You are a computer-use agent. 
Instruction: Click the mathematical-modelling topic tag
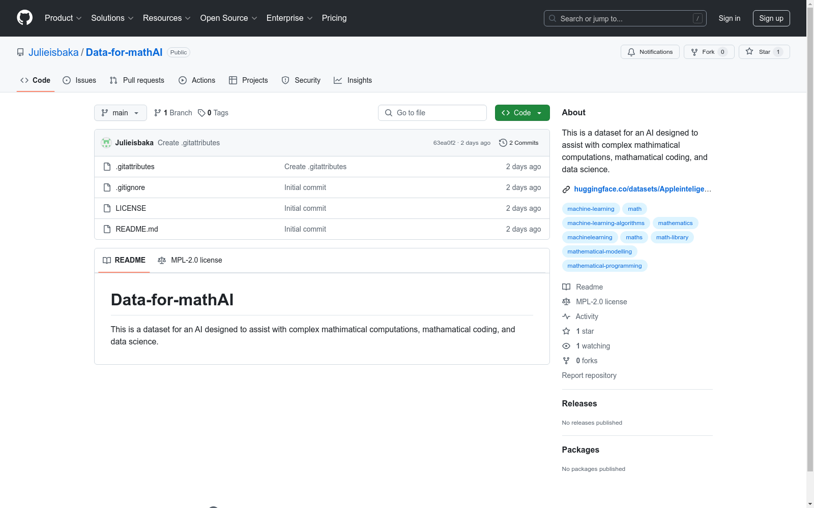(x=599, y=251)
